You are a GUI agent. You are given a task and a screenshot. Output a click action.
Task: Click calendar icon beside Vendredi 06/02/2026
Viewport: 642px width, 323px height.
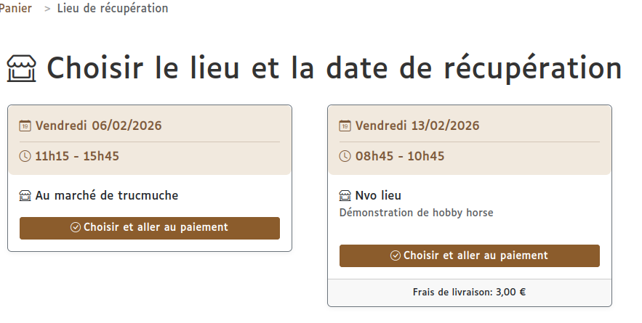[25, 126]
